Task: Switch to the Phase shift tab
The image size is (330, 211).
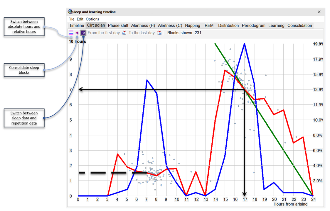Action: tap(118, 25)
